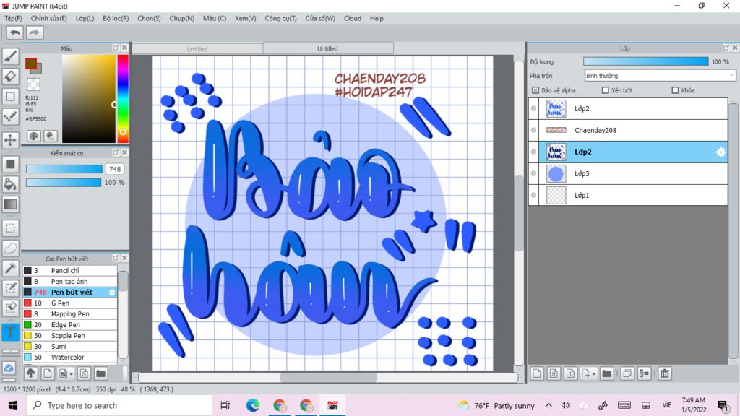Select the Fill rectangle tool

10,164
